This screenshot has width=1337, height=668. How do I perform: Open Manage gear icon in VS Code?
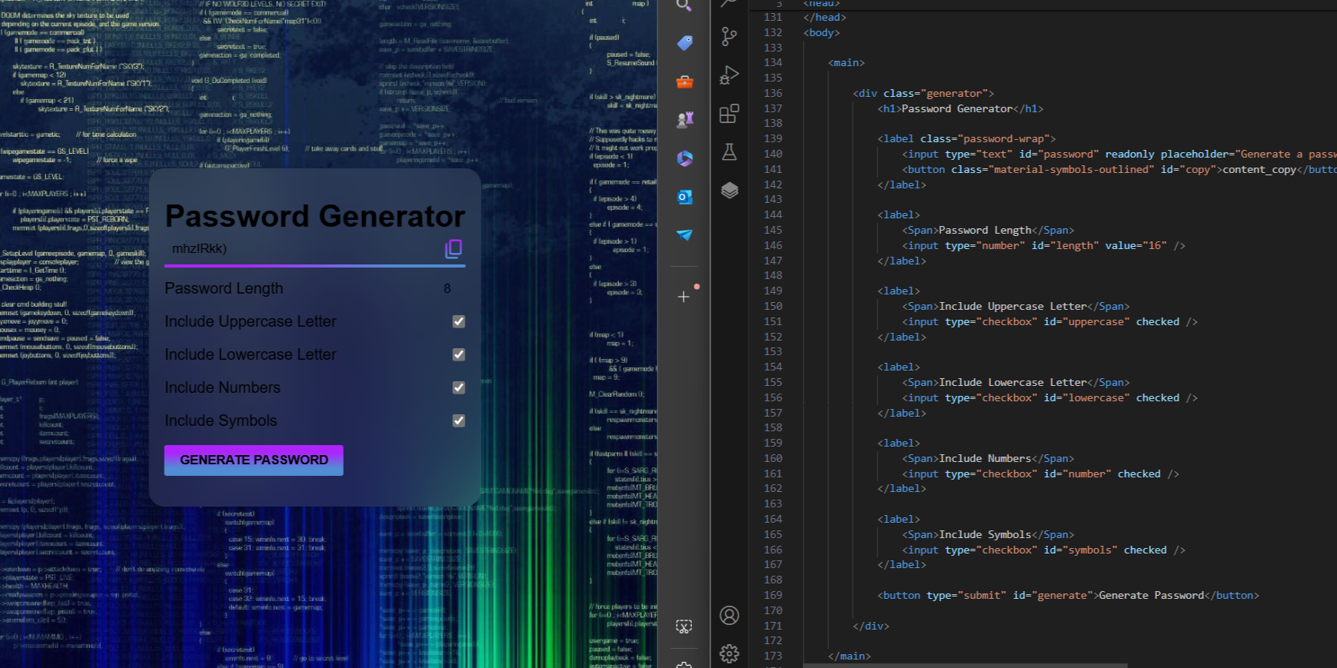click(x=729, y=654)
